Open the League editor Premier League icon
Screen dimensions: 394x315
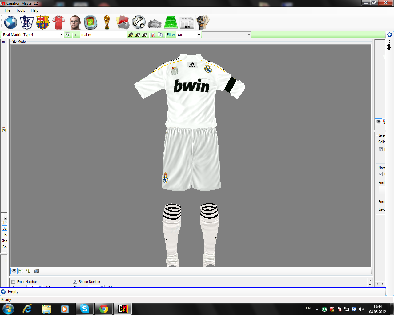tap(27, 22)
